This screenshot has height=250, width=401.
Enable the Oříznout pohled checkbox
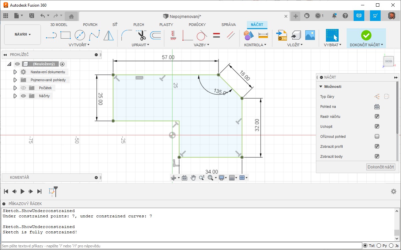click(377, 136)
